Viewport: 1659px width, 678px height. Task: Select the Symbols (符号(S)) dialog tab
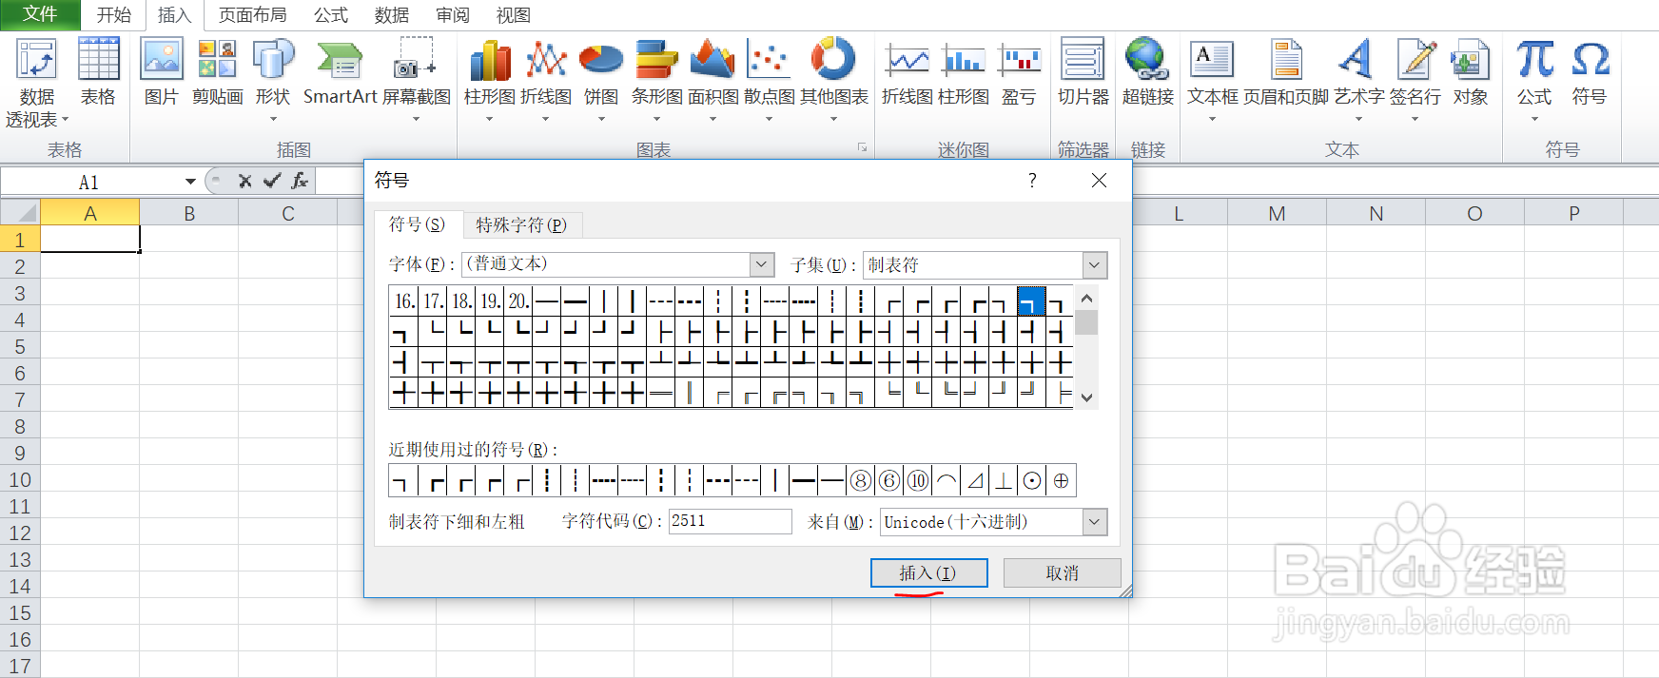point(417,224)
